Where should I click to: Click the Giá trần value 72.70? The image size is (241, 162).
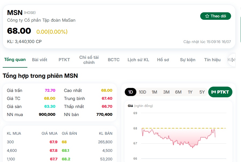pyautogui.click(x=50, y=90)
